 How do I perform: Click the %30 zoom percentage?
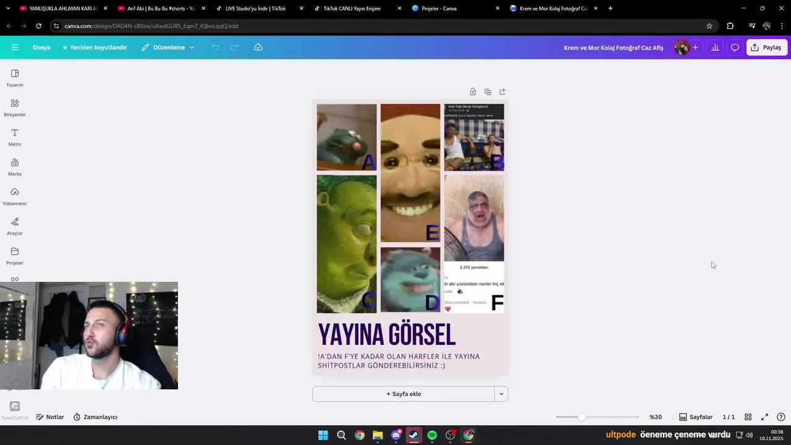[x=656, y=417]
